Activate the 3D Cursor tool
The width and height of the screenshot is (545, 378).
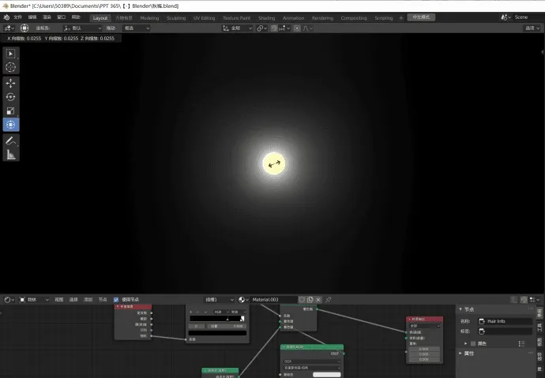click(11, 68)
